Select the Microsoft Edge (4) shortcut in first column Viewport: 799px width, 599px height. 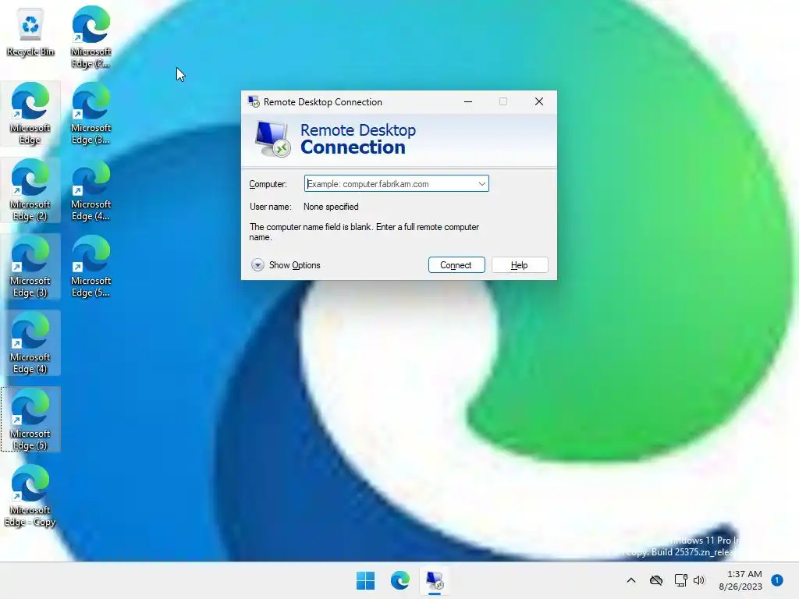pos(30,343)
